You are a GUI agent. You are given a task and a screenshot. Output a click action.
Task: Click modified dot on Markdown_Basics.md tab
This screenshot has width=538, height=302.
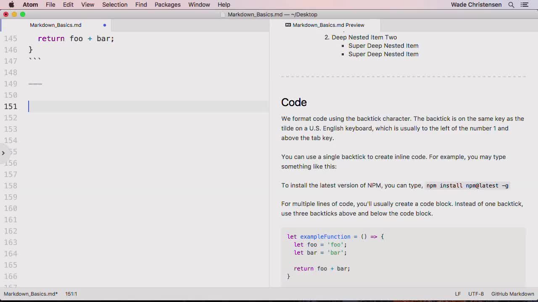[x=105, y=25]
